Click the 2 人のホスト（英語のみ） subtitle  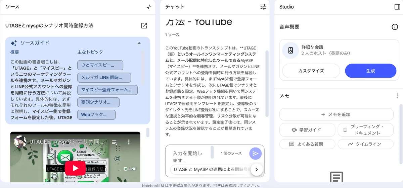point(326,54)
